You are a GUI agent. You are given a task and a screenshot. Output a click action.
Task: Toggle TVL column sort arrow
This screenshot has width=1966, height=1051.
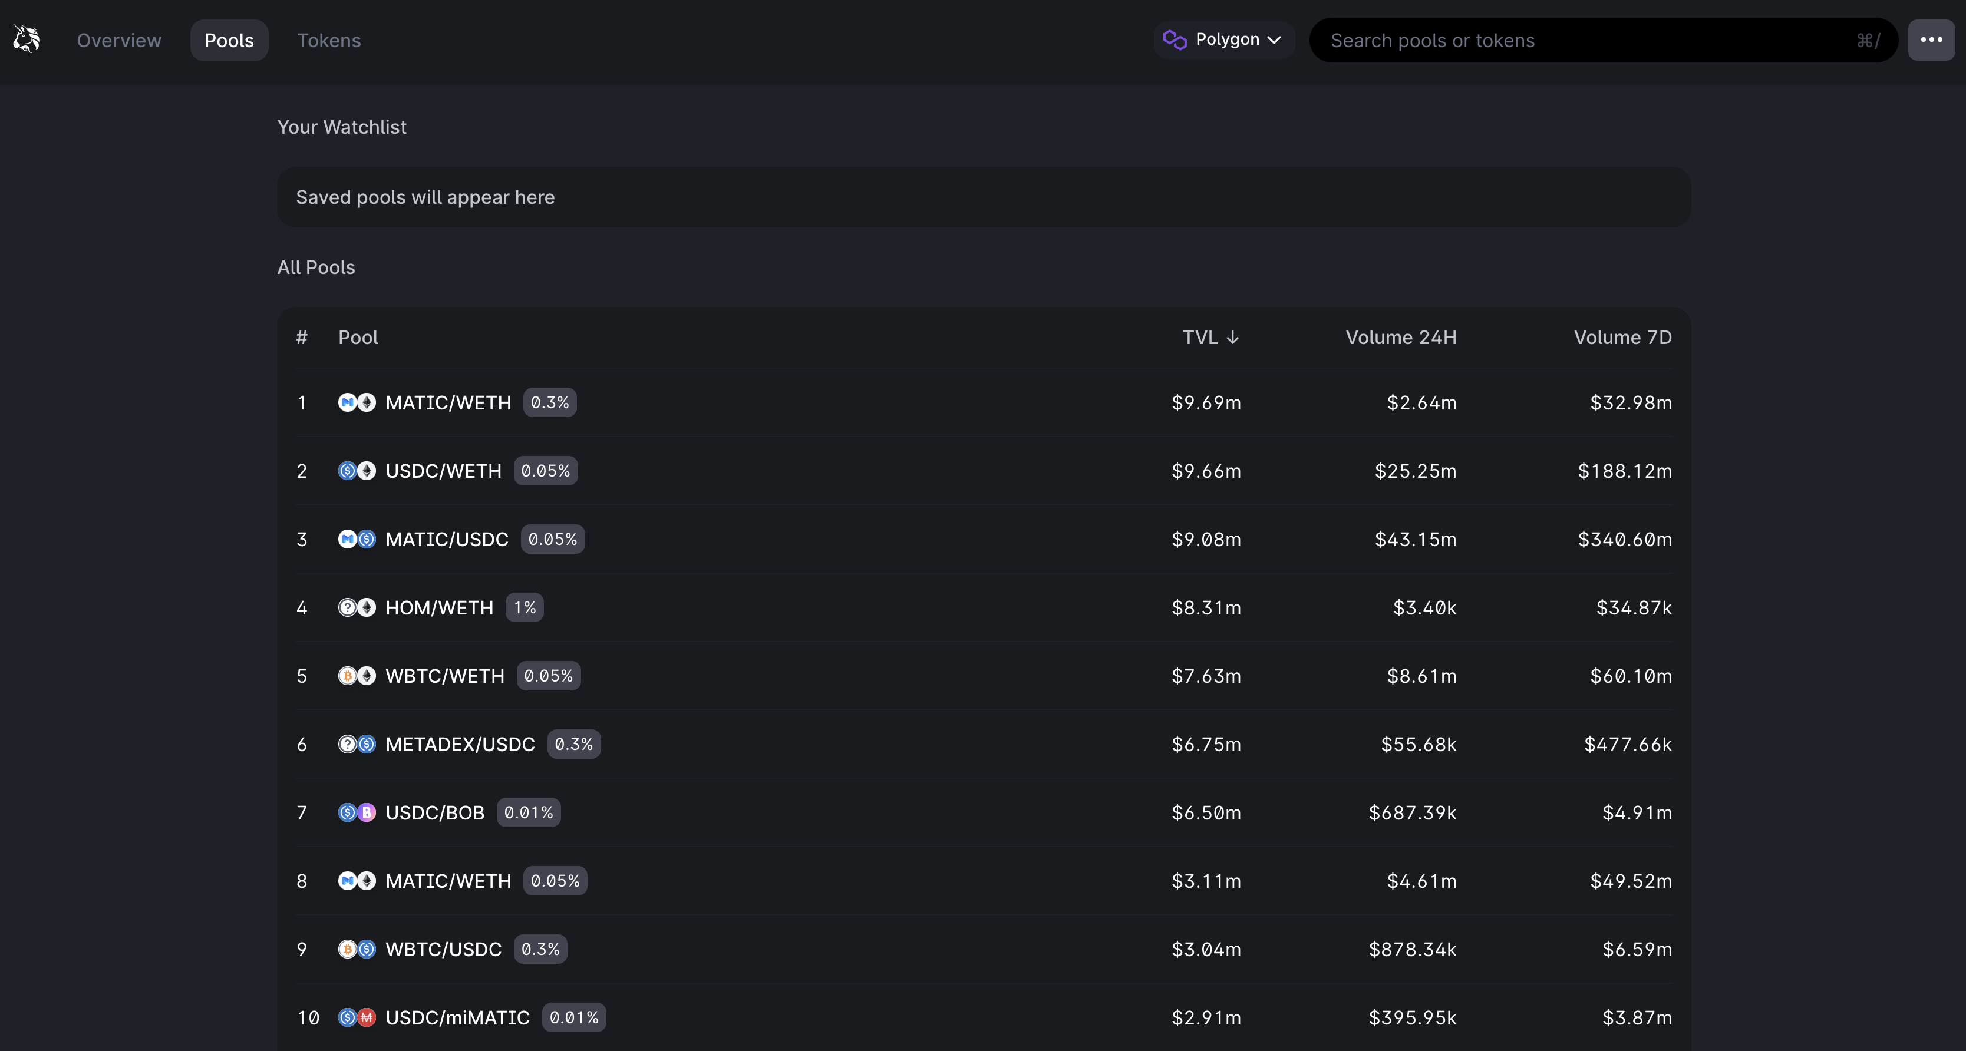point(1232,337)
